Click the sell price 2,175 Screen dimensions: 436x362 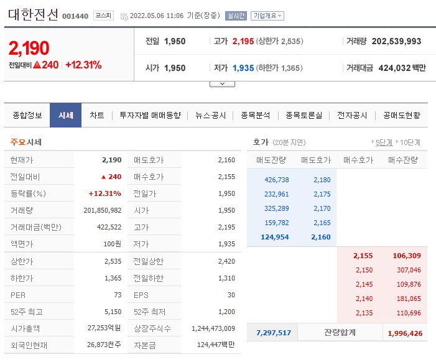pyautogui.click(x=322, y=194)
